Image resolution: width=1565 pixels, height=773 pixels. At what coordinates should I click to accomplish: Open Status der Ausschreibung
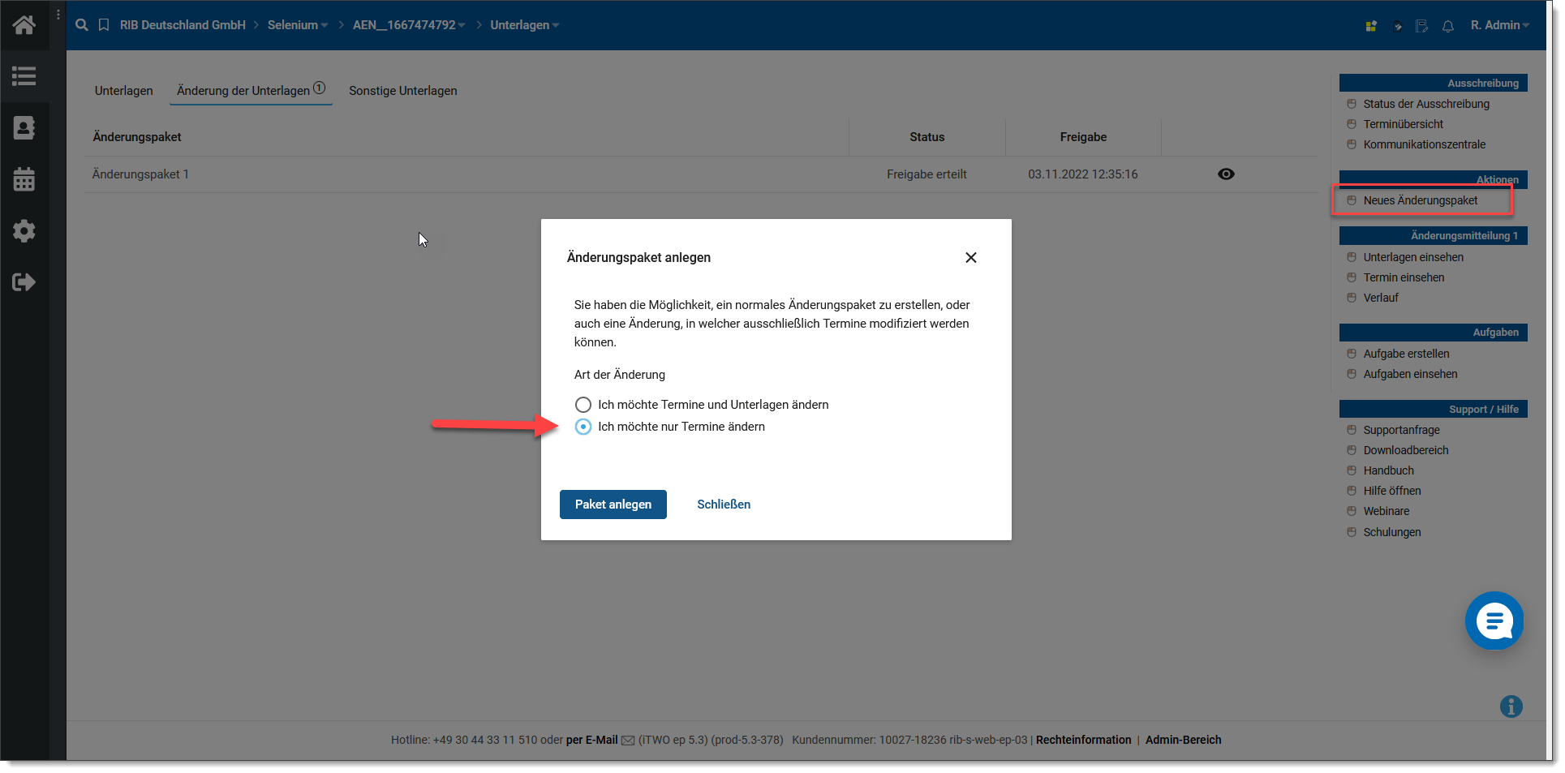[x=1426, y=104]
